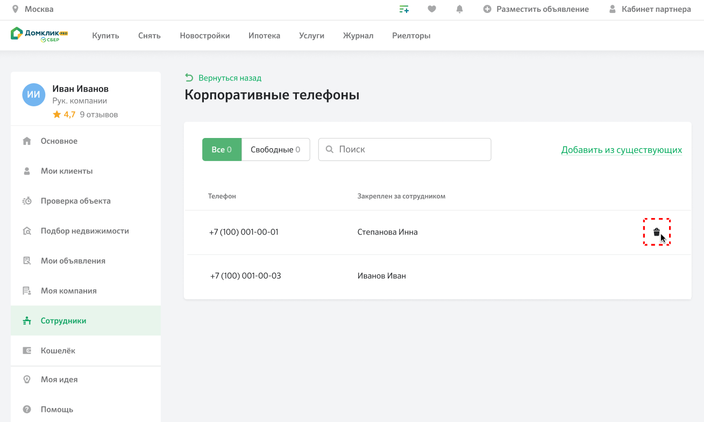The image size is (704, 422).
Task: Click the back arrow icon near Вернуться назад
Action: (x=189, y=78)
